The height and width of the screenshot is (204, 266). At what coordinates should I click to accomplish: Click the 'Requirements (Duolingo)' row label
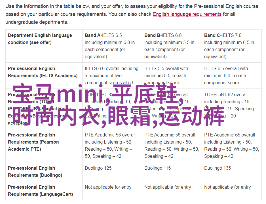click(44, 172)
